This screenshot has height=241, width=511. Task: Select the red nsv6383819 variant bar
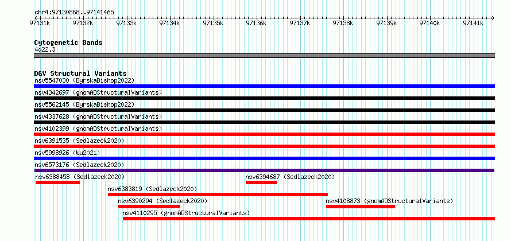[218, 195]
